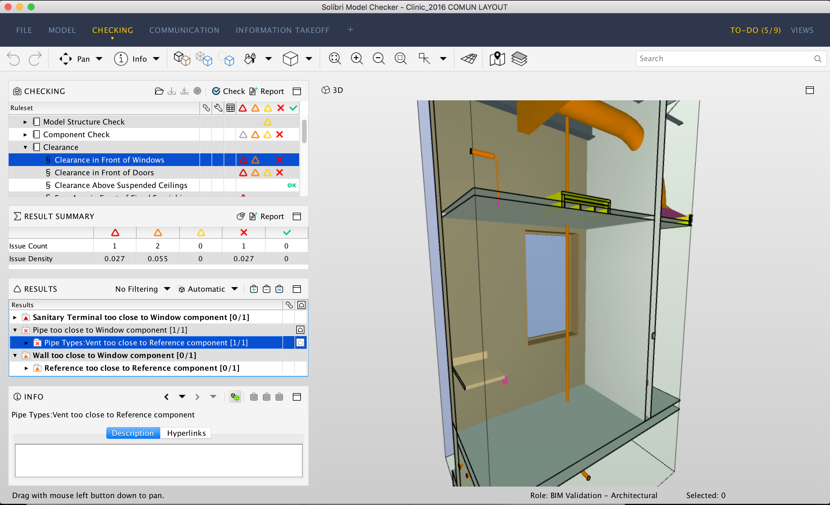Click the ruleset list vertical scrollbar
Image resolution: width=830 pixels, height=505 pixels.
click(304, 131)
